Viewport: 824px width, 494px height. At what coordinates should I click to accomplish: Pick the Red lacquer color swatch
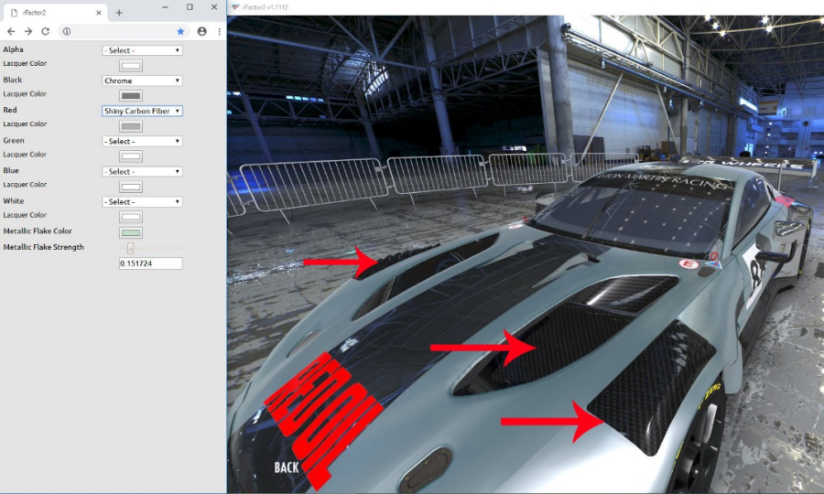[x=131, y=126]
